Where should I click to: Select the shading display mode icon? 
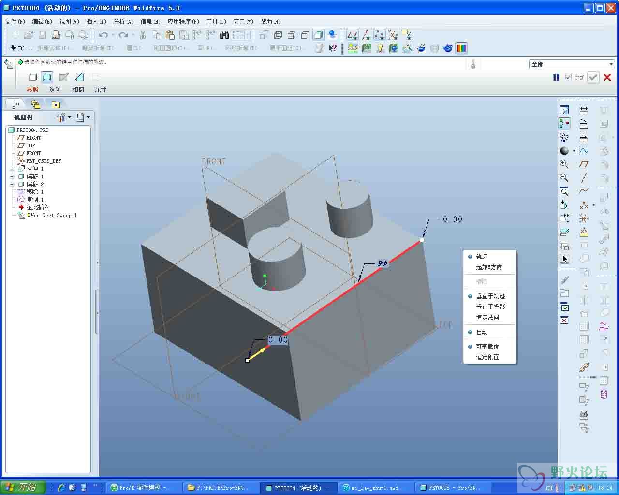click(318, 35)
